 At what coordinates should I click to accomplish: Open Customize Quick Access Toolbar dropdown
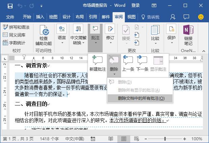click(x=41, y=6)
